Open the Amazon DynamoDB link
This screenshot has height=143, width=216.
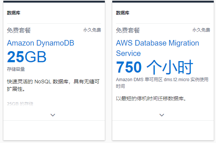coord(41,43)
